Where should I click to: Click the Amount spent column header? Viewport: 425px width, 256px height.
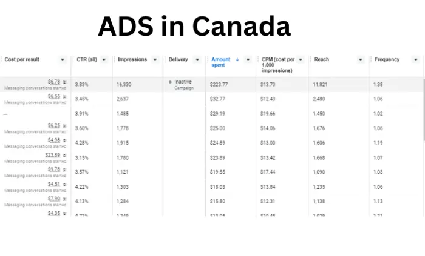coord(220,62)
